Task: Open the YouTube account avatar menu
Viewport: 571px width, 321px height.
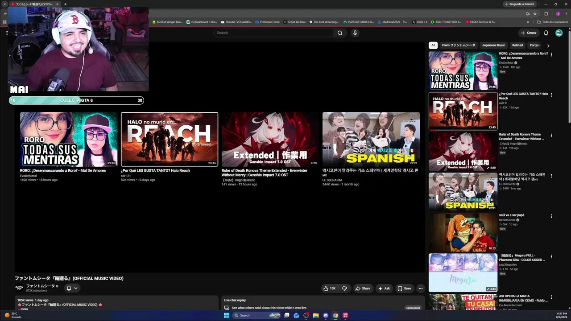Action: [559, 33]
